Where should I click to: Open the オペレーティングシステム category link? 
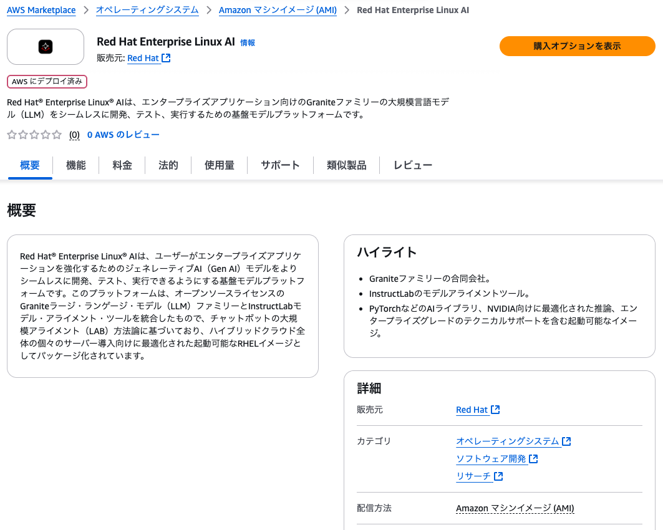click(508, 441)
